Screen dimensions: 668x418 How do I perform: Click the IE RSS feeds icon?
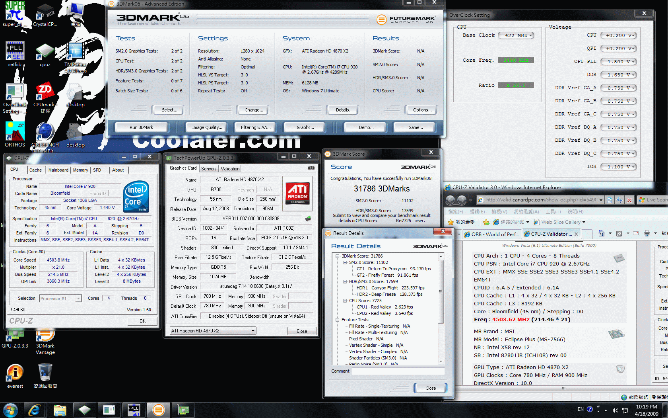click(619, 233)
